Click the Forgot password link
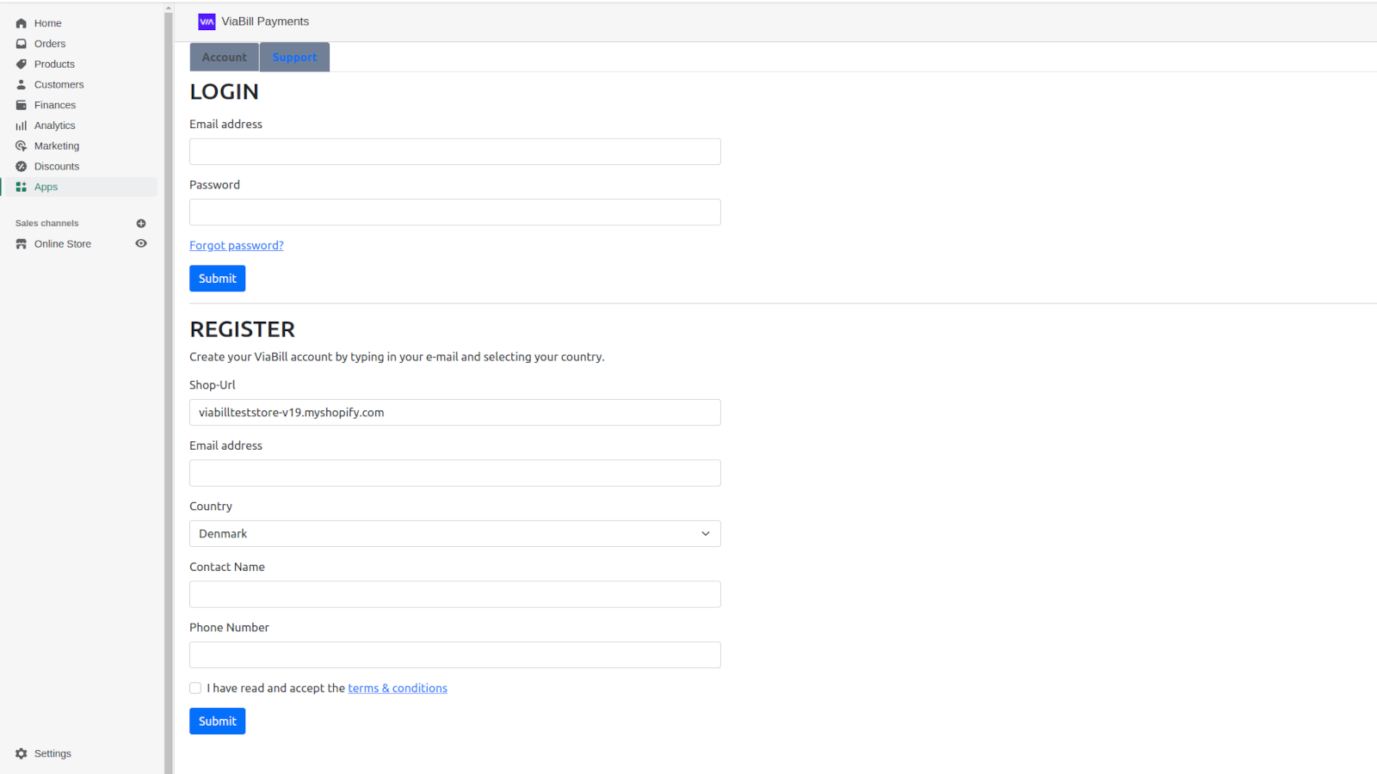Image resolution: width=1377 pixels, height=774 pixels. click(x=237, y=246)
